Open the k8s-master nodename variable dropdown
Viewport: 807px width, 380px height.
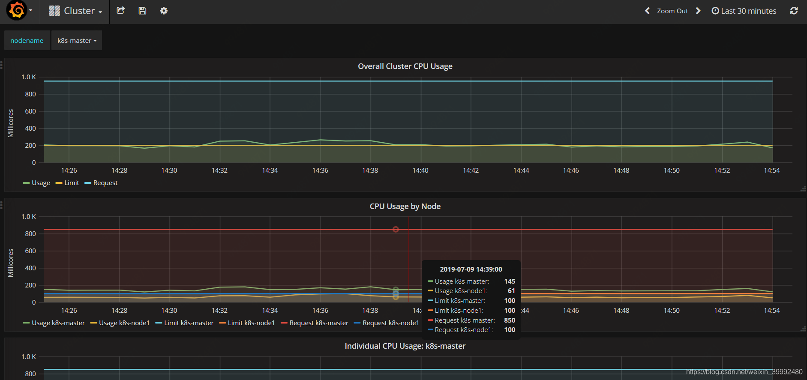(77, 40)
